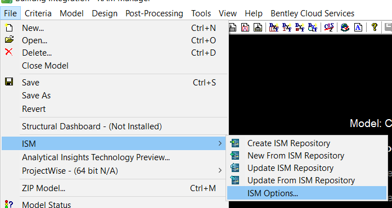The image size is (392, 208).
Task: Select Model Status menu entry
Action: tap(115, 204)
